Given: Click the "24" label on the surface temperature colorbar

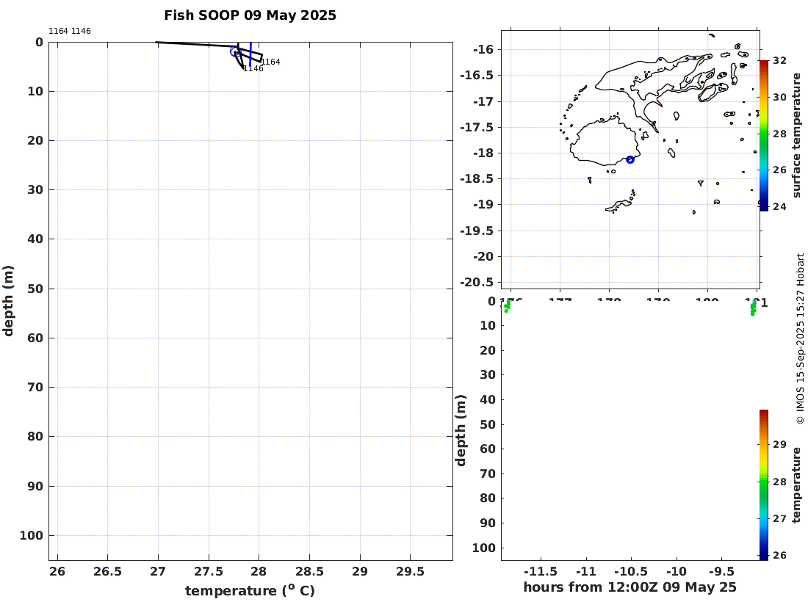Looking at the screenshot, I should coord(779,207).
